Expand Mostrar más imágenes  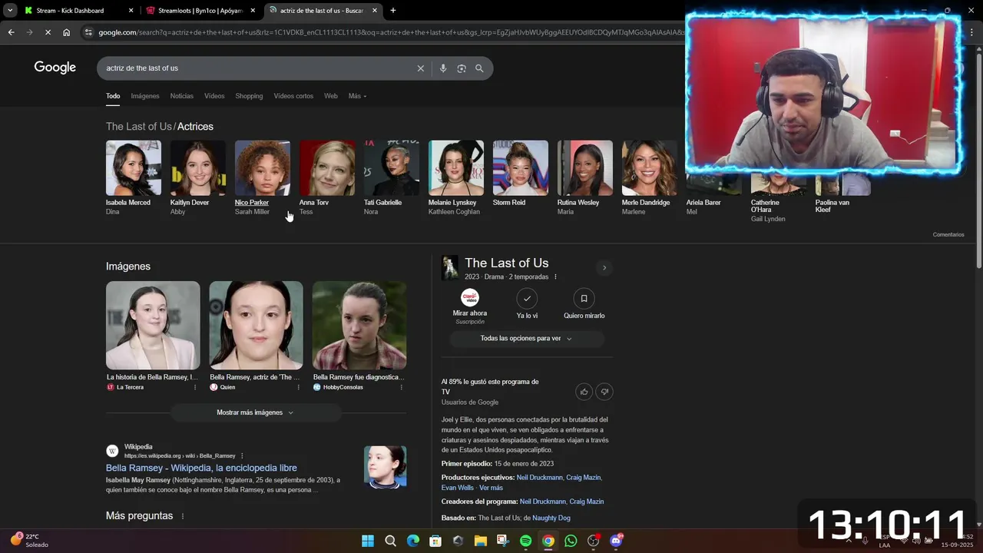pyautogui.click(x=256, y=412)
